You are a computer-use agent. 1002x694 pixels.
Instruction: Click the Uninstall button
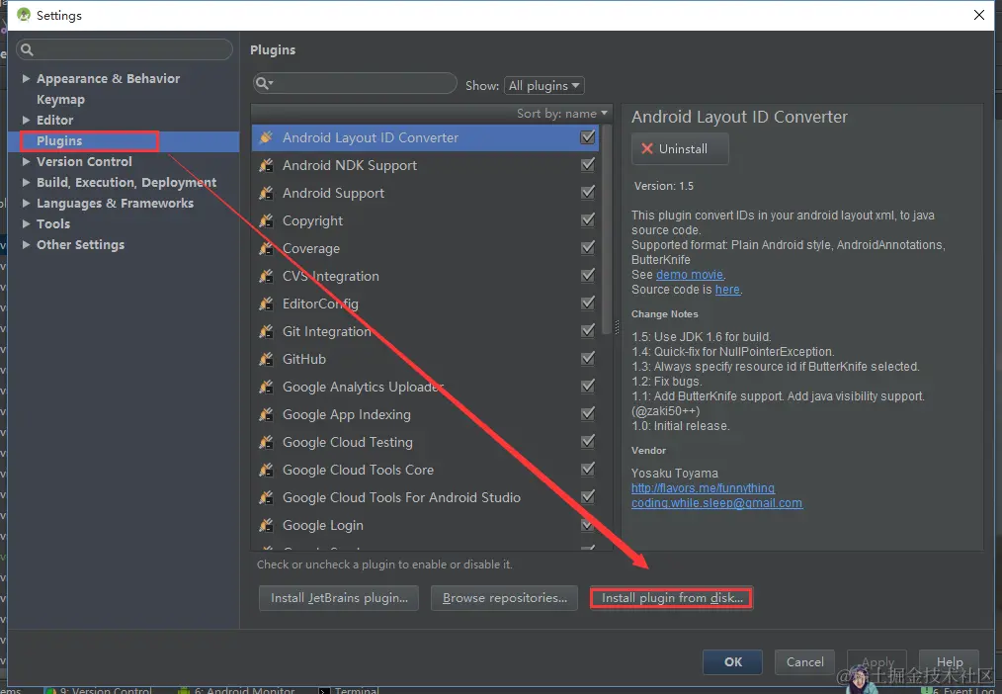(680, 148)
